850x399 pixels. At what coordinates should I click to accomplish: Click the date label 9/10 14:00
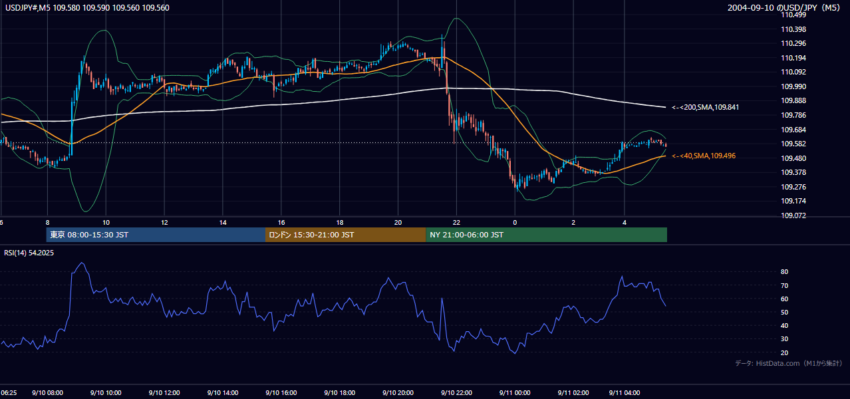click(223, 393)
